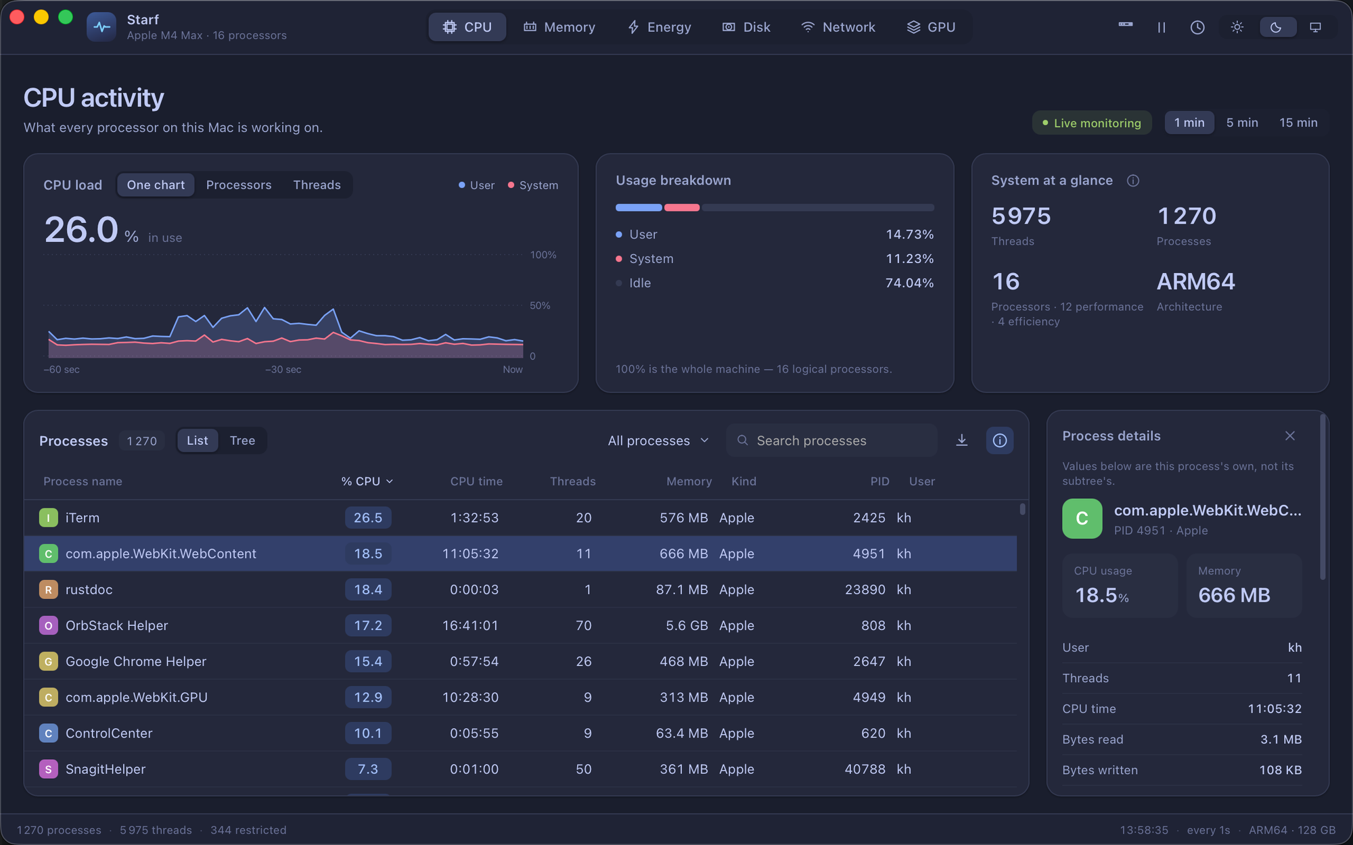
Task: Focus the Search processes field
Action: point(832,441)
